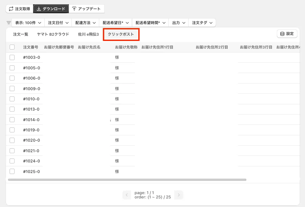Click the お届け先郵便番号 column header
305x207 pixels.
tap(59, 47)
